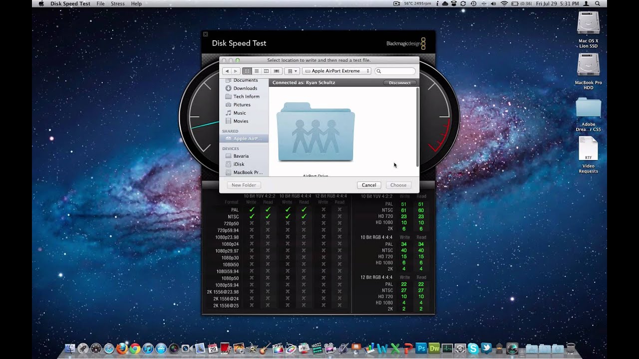This screenshot has height=359, width=639.
Task: Open the Apple menu
Action: pos(41,3)
